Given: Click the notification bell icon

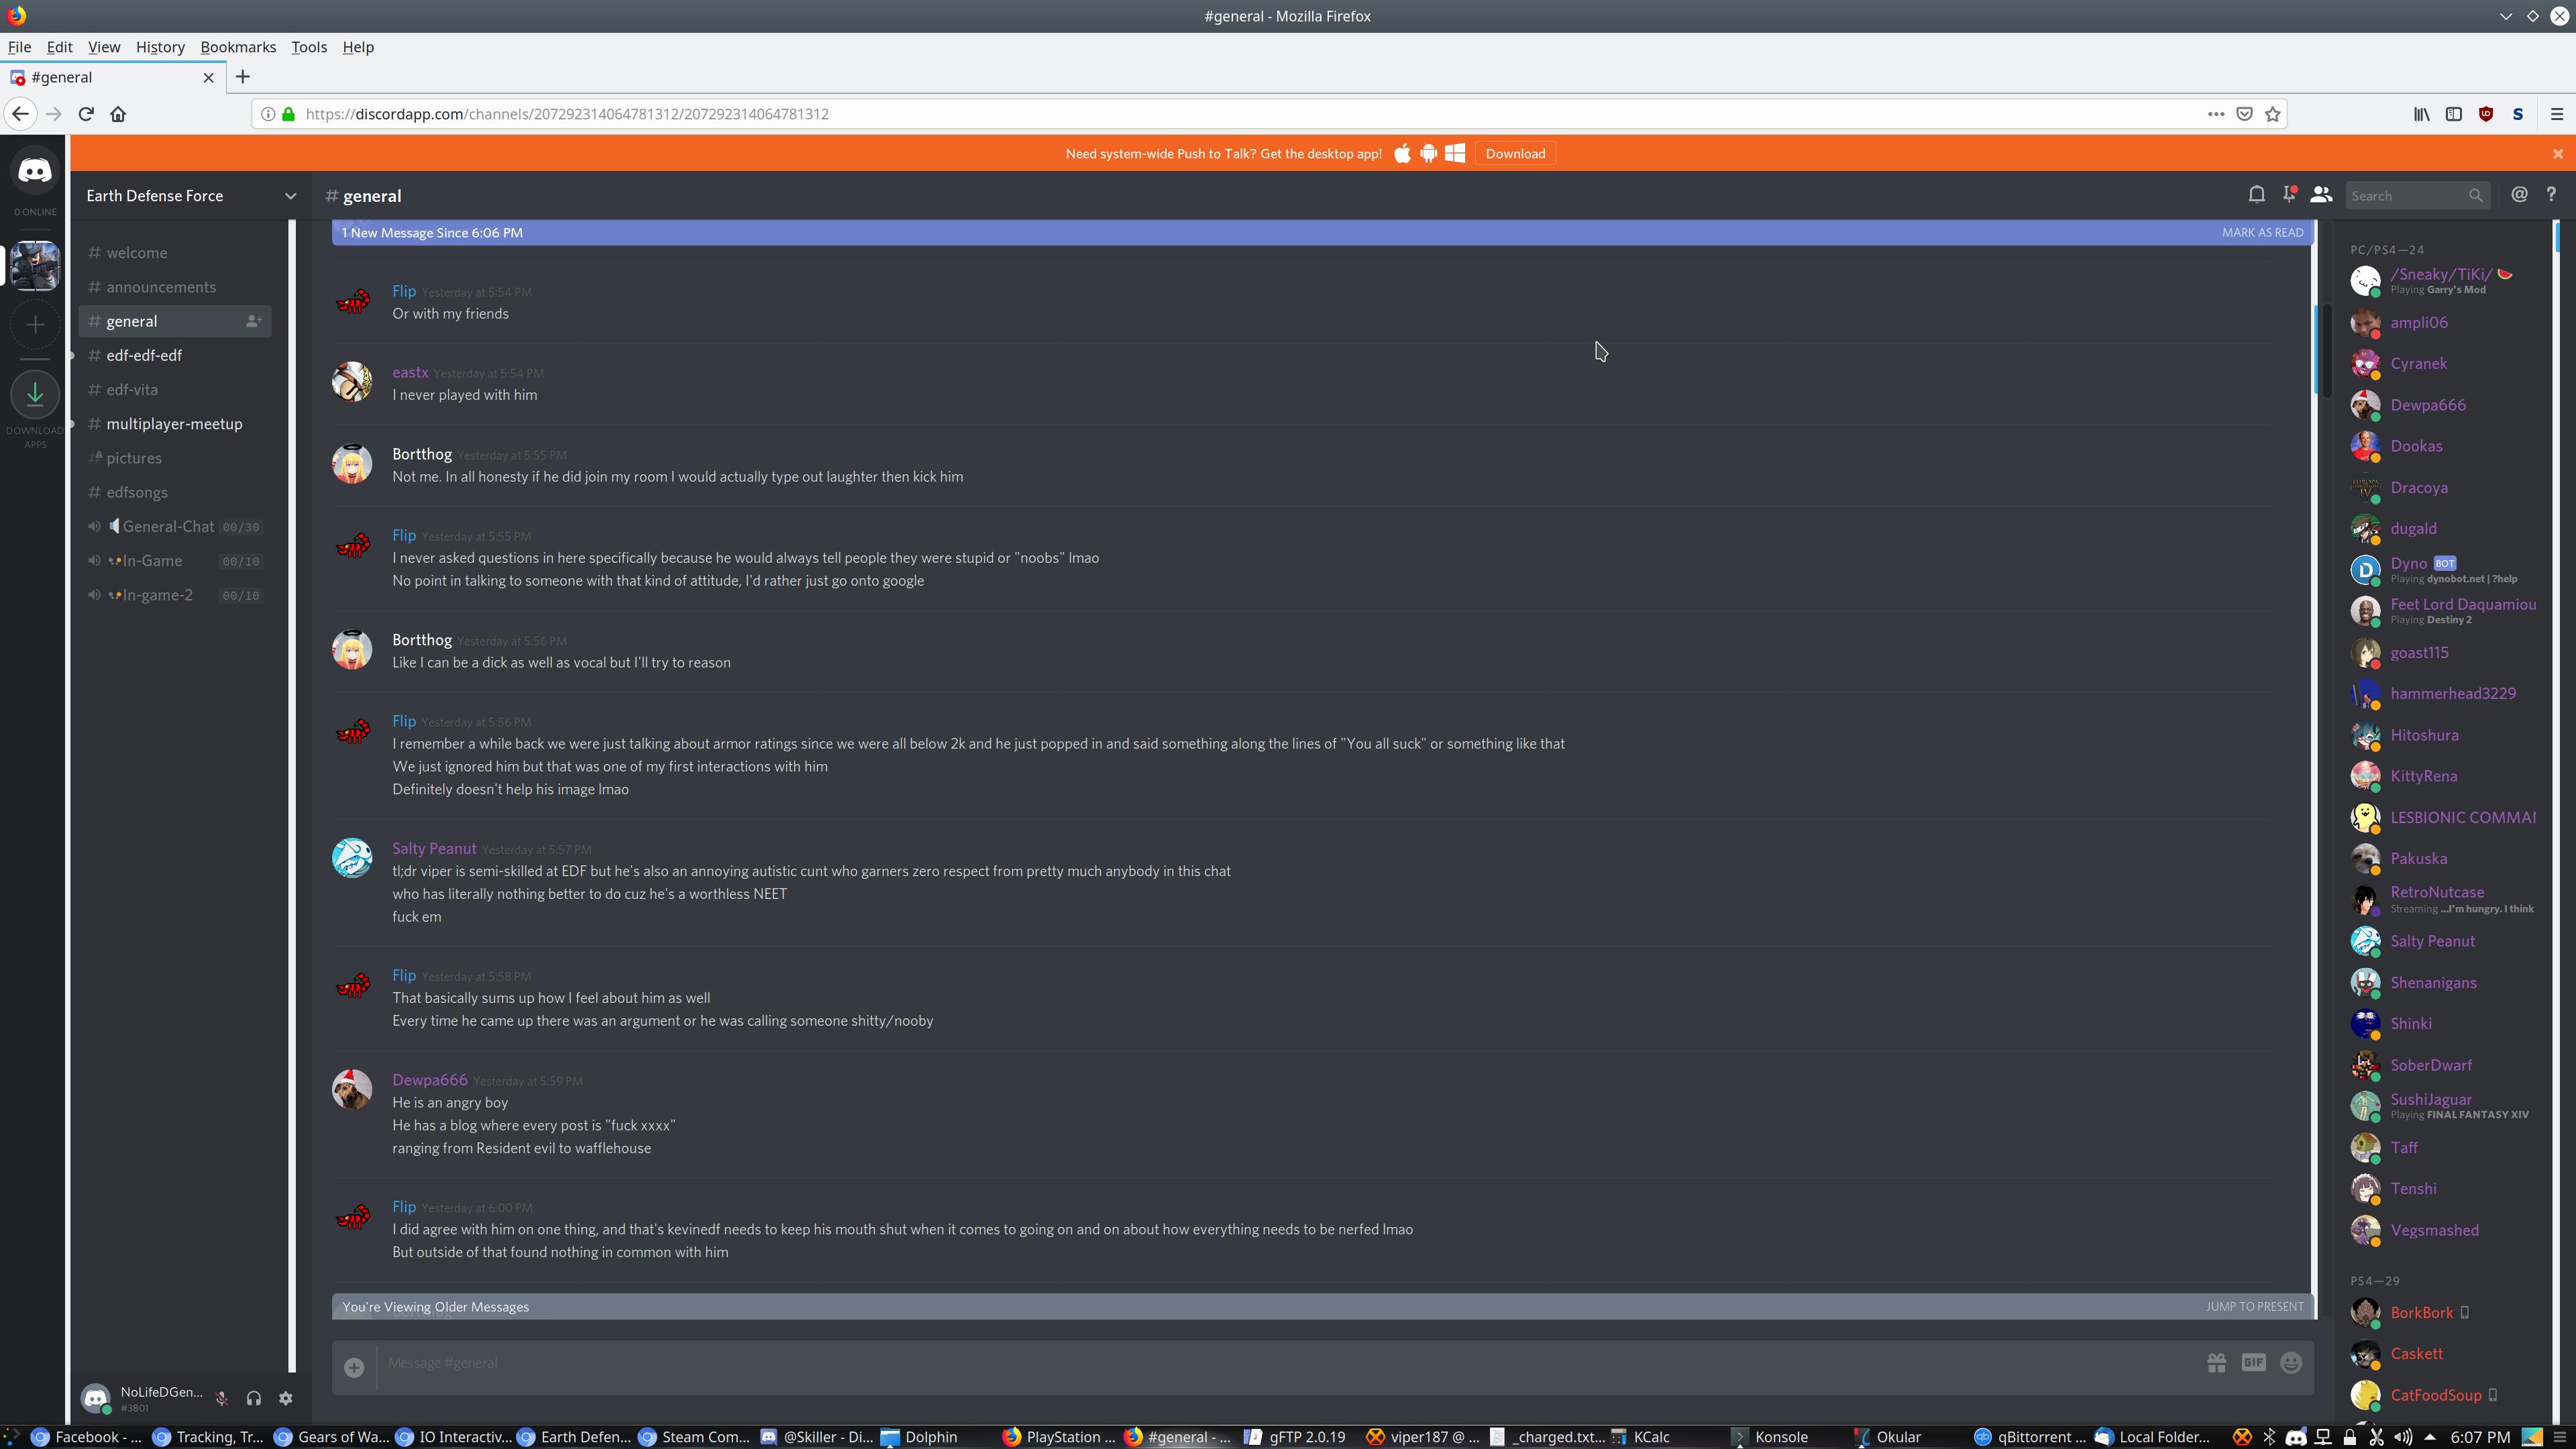Looking at the screenshot, I should [x=2256, y=195].
